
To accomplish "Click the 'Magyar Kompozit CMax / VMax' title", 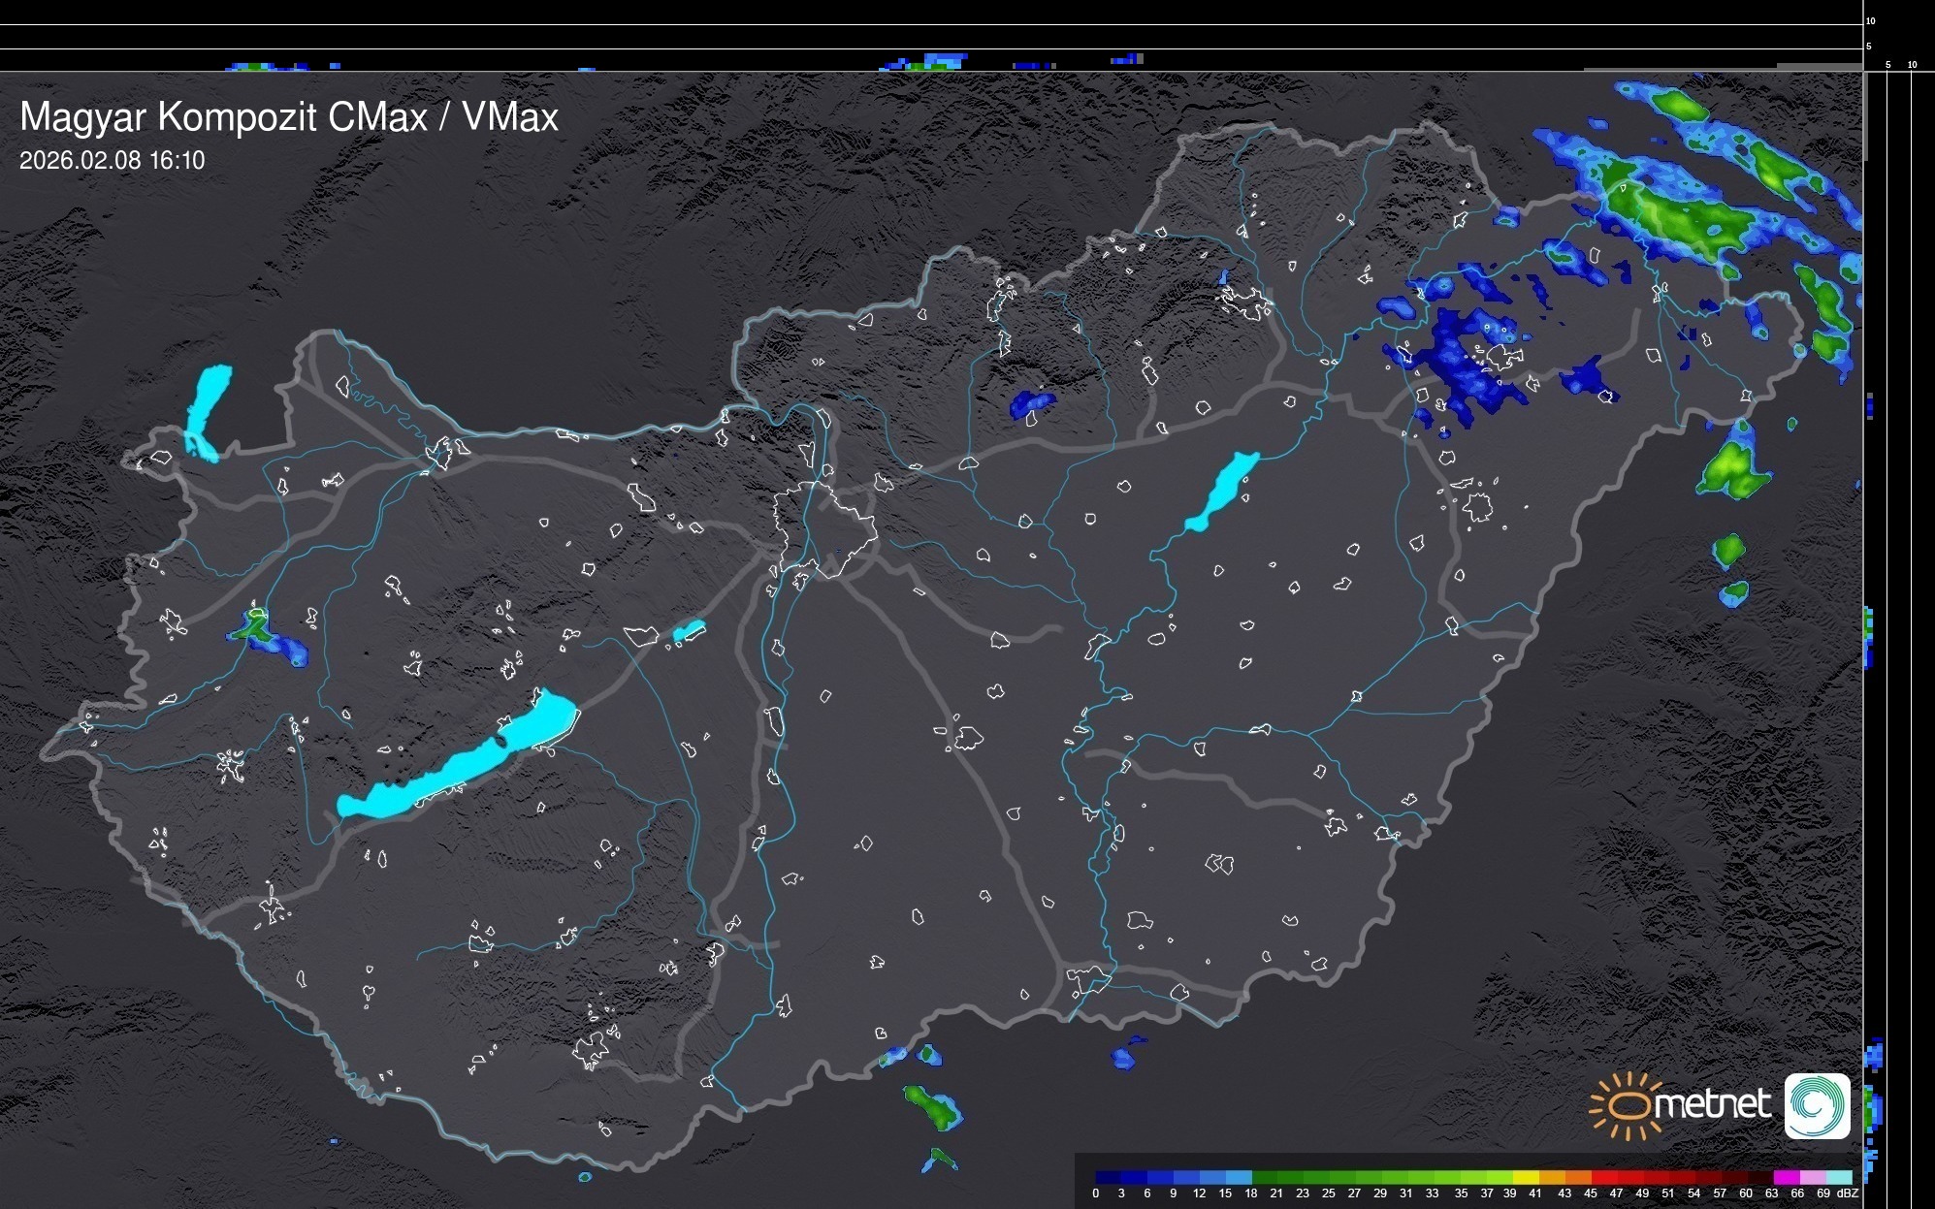I will (x=289, y=117).
